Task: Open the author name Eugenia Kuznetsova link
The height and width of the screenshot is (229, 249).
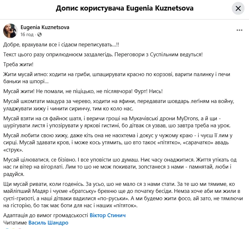Action: coord(45,28)
